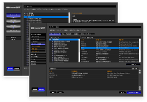The image size is (147, 102).
Task: Click the black button beside the blue bottom button
Action: [122, 92]
